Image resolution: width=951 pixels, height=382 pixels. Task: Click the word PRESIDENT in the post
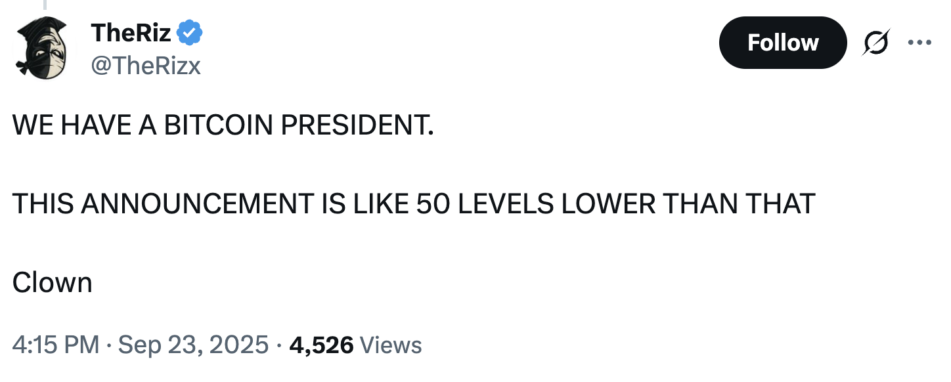click(x=357, y=125)
